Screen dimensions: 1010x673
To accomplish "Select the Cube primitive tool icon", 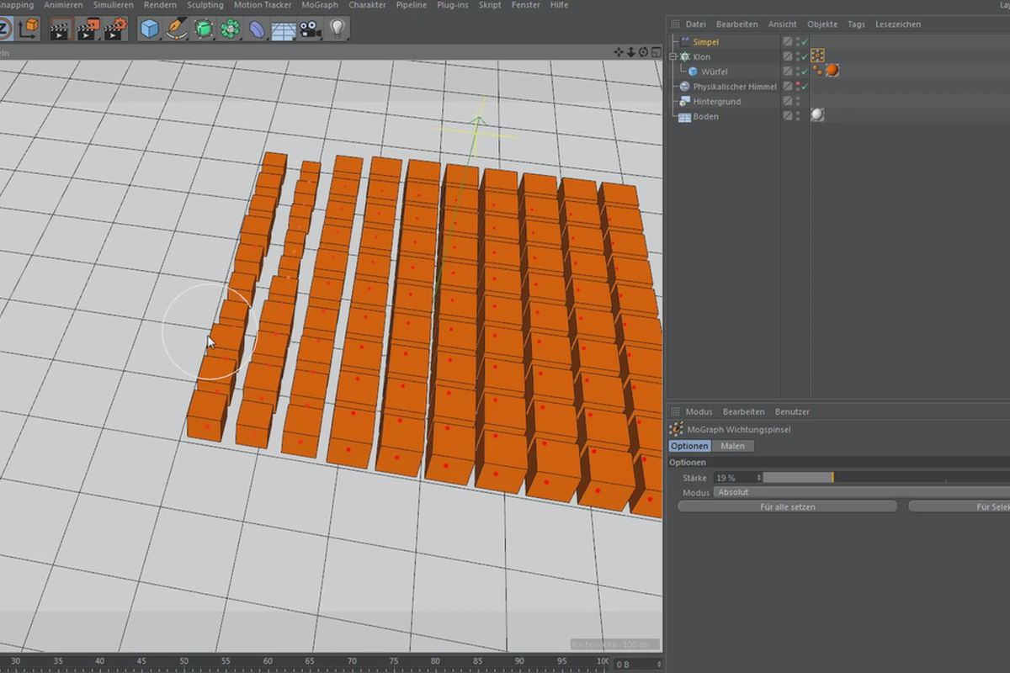I will coord(150,29).
